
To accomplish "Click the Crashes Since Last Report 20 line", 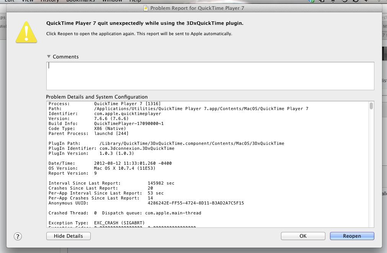I will [x=101, y=188].
